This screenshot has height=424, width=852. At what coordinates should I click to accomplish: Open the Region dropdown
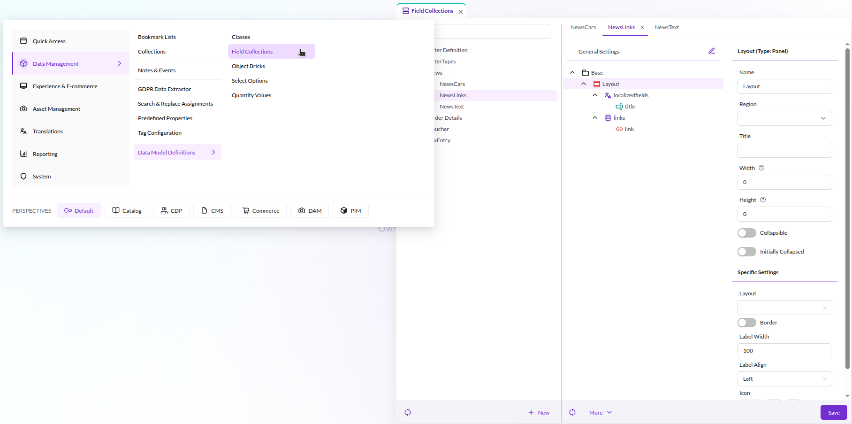785,118
